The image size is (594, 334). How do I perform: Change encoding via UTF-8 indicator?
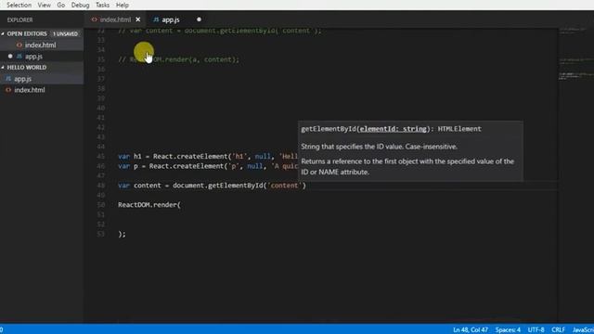536,330
